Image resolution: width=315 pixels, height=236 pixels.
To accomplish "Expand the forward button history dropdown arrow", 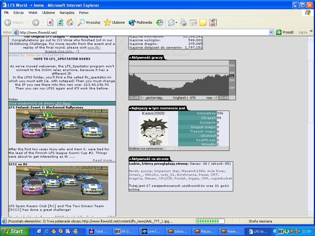I will 43,22.
